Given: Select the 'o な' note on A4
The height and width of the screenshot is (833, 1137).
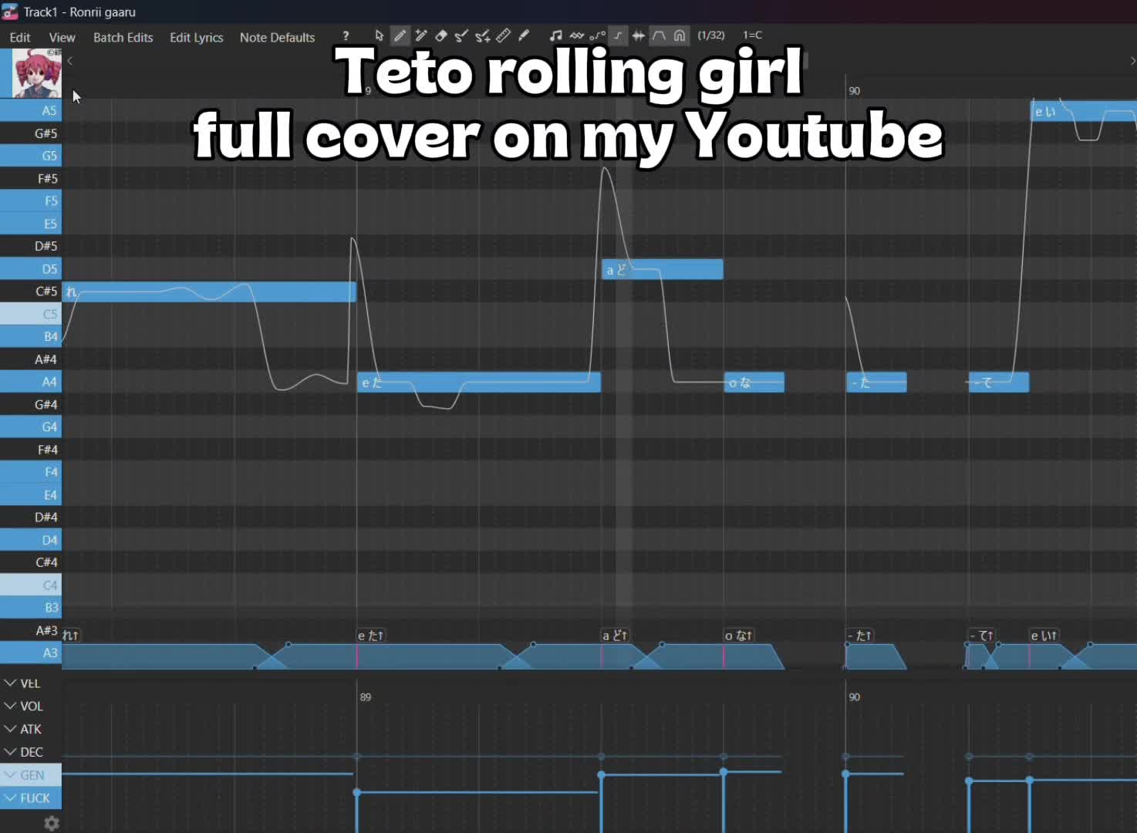Looking at the screenshot, I should [754, 382].
